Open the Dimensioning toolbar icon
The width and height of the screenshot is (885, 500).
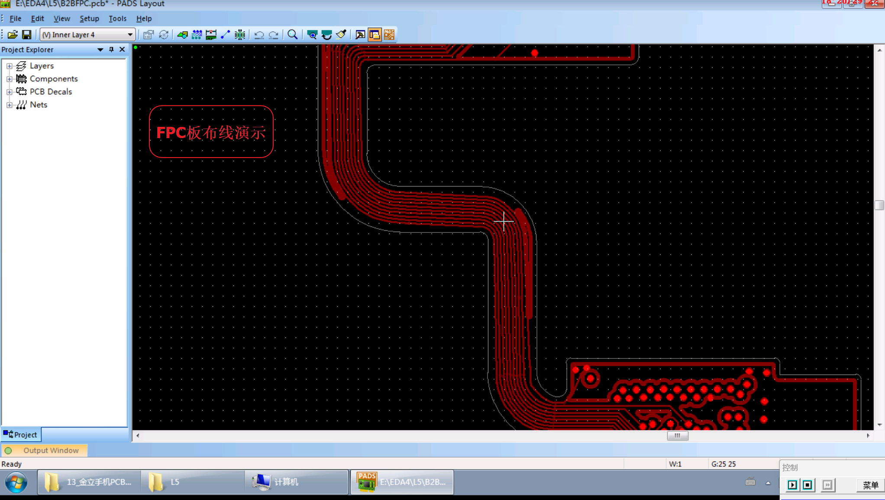pyautogui.click(x=211, y=35)
